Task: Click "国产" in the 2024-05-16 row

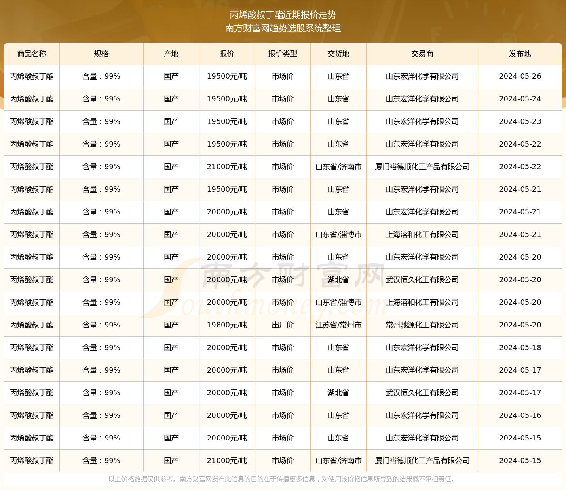Action: coord(171,415)
